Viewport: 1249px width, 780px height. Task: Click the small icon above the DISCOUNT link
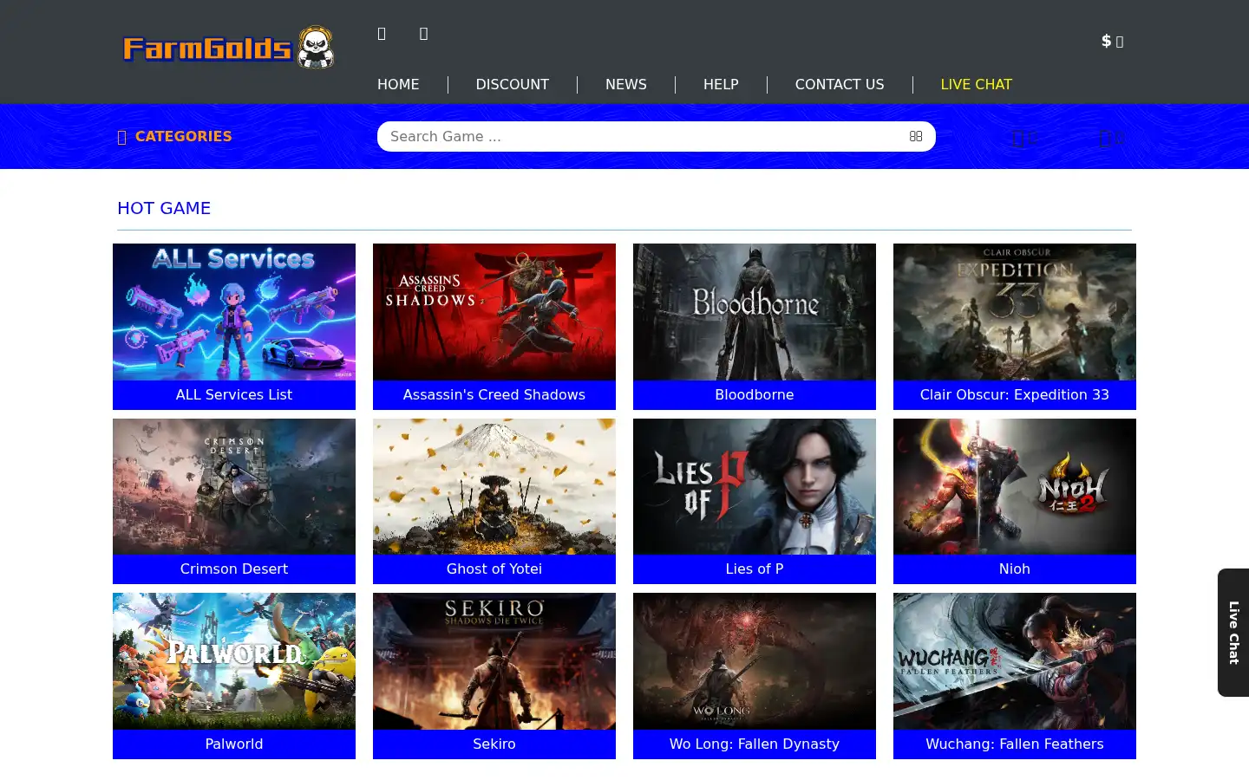pyautogui.click(x=423, y=33)
